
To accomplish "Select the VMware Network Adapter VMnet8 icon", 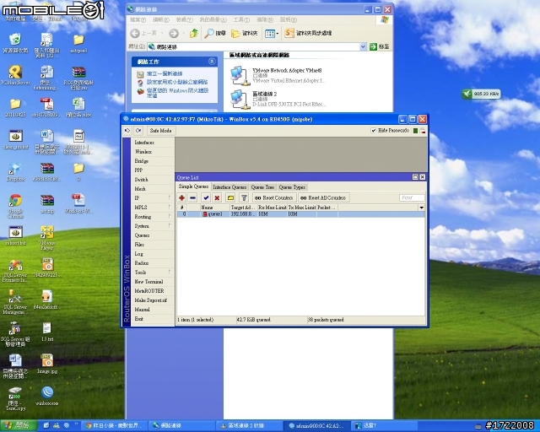I will tap(240, 75).
